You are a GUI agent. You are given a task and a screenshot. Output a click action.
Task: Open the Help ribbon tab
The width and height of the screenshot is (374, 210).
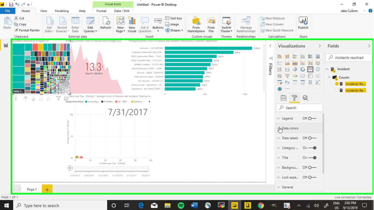[82, 11]
